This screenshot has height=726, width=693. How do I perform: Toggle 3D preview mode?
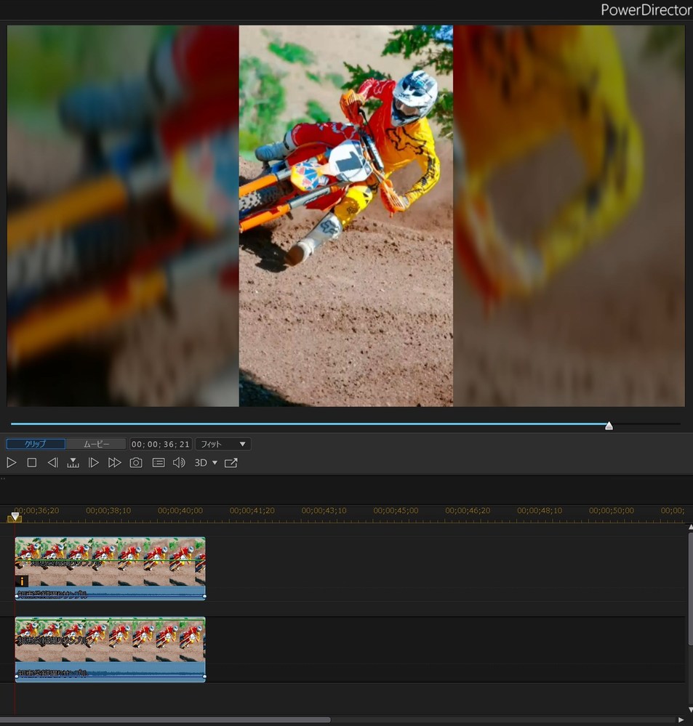[201, 462]
